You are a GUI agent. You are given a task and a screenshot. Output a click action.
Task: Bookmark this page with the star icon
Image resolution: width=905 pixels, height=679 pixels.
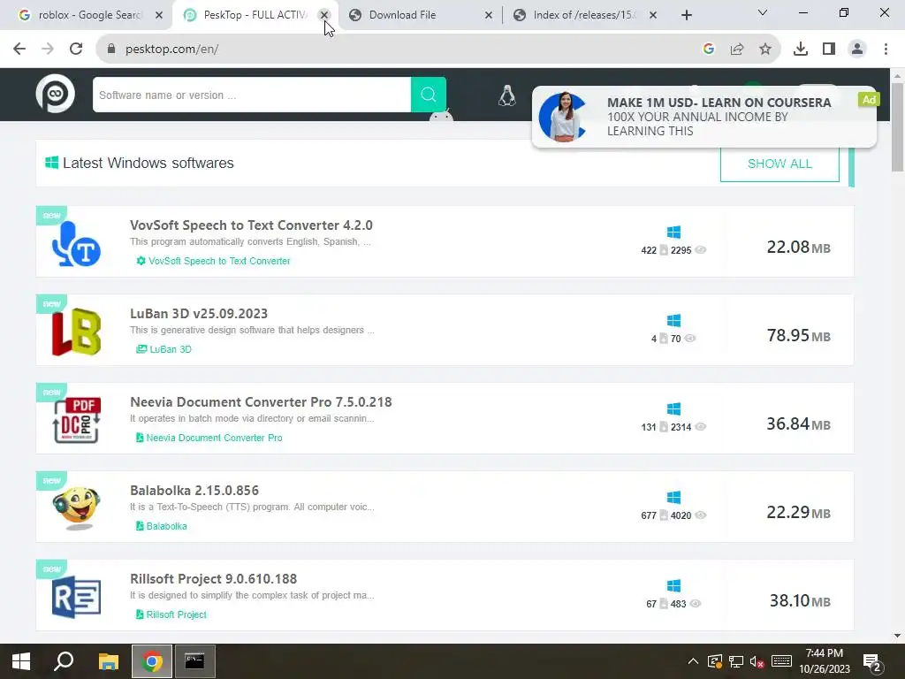coord(765,50)
